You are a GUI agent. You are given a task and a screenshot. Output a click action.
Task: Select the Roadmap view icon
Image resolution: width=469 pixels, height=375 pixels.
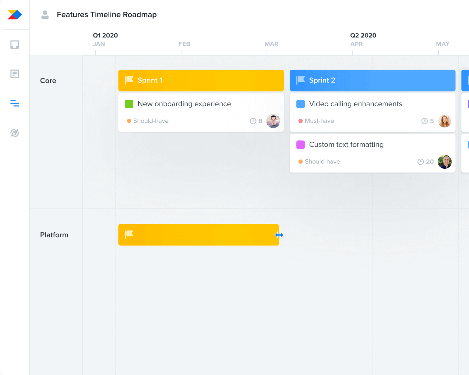click(15, 103)
